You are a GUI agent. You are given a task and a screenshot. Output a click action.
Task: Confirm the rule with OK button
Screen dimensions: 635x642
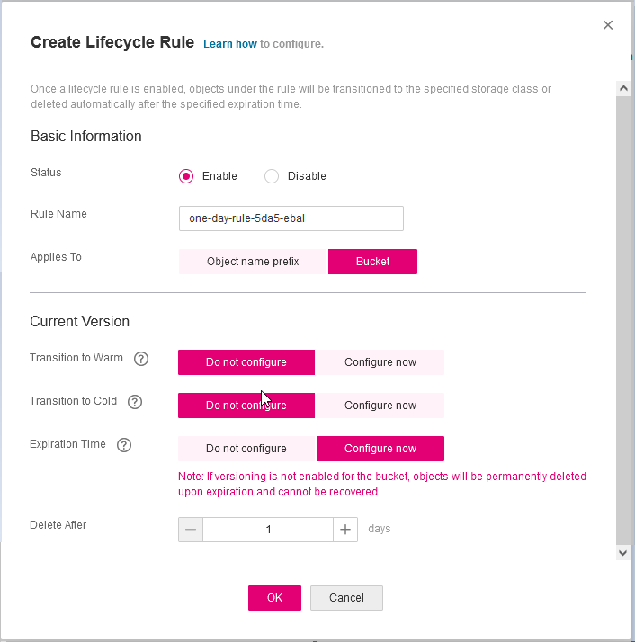[274, 598]
